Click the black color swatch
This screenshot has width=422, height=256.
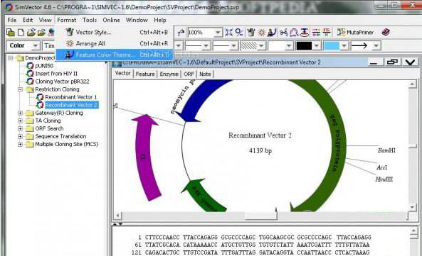(x=304, y=46)
